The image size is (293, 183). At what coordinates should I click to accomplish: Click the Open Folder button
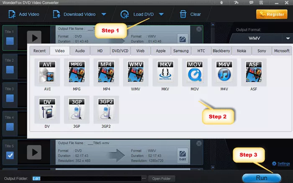click(x=162, y=179)
